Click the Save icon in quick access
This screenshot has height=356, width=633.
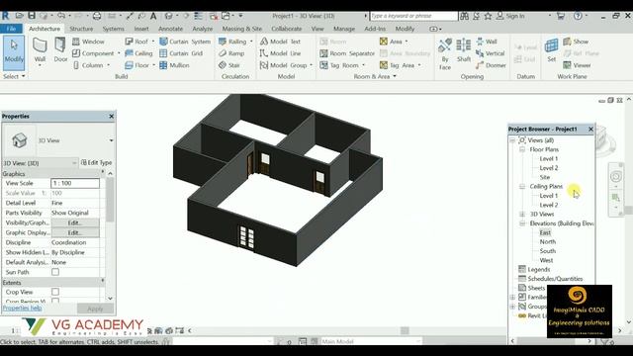click(x=32, y=16)
